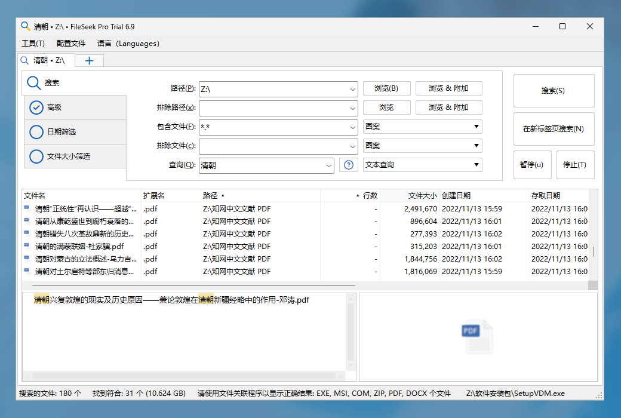Click status bar text 找到符合: 31 个
This screenshot has width=621, height=418.
(x=139, y=394)
